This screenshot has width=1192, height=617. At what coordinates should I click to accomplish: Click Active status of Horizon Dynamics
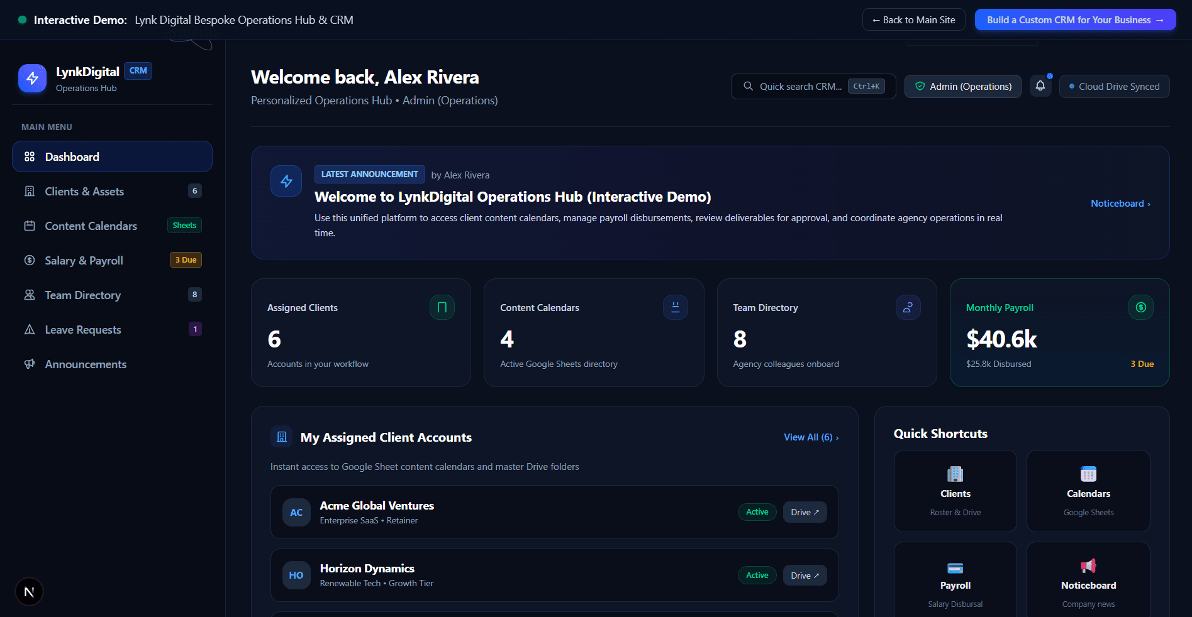point(757,576)
